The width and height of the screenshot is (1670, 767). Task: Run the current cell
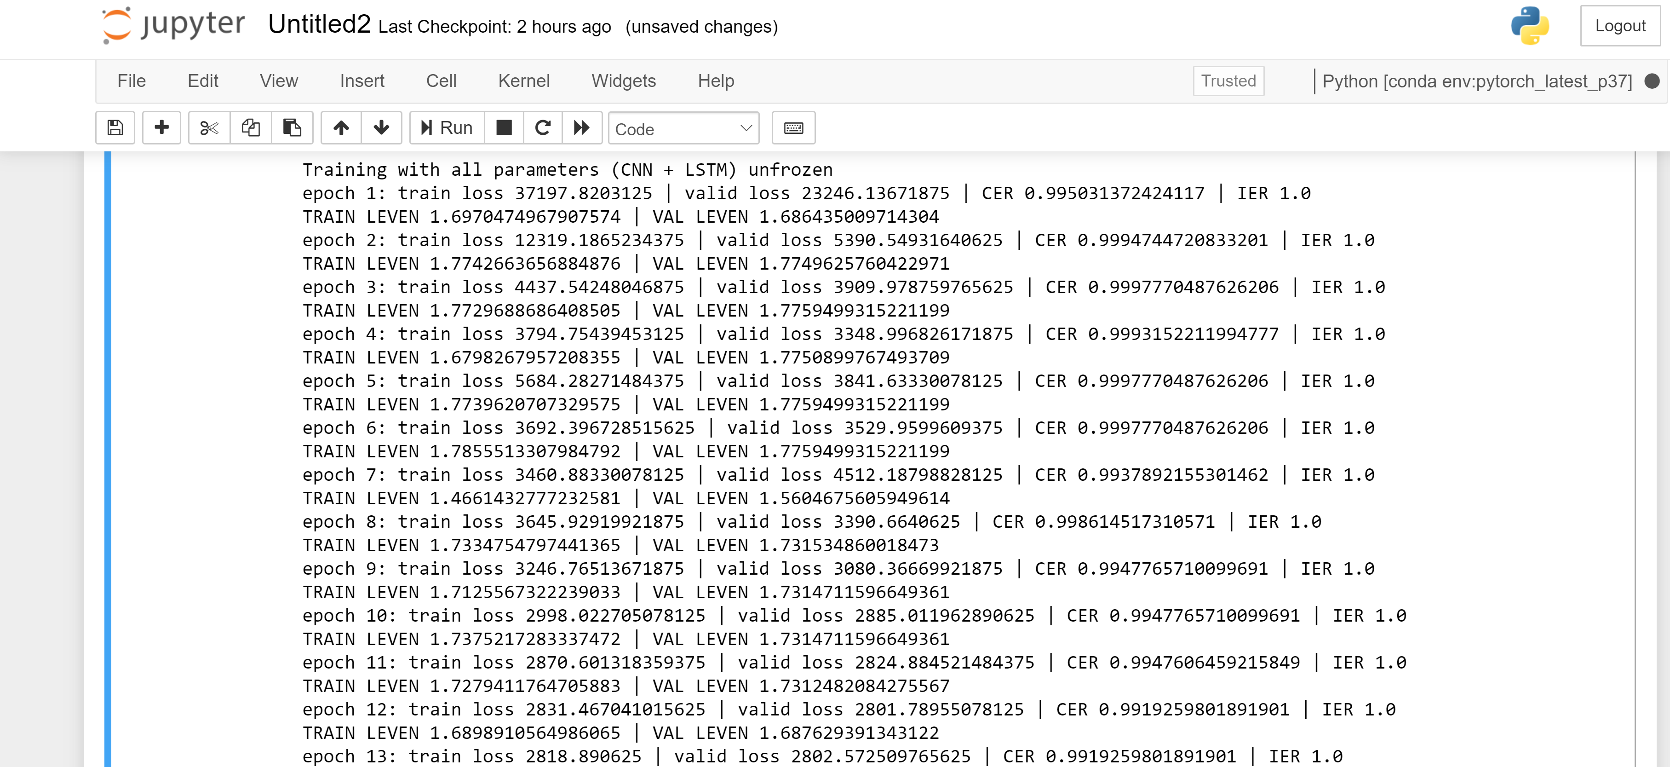(445, 128)
